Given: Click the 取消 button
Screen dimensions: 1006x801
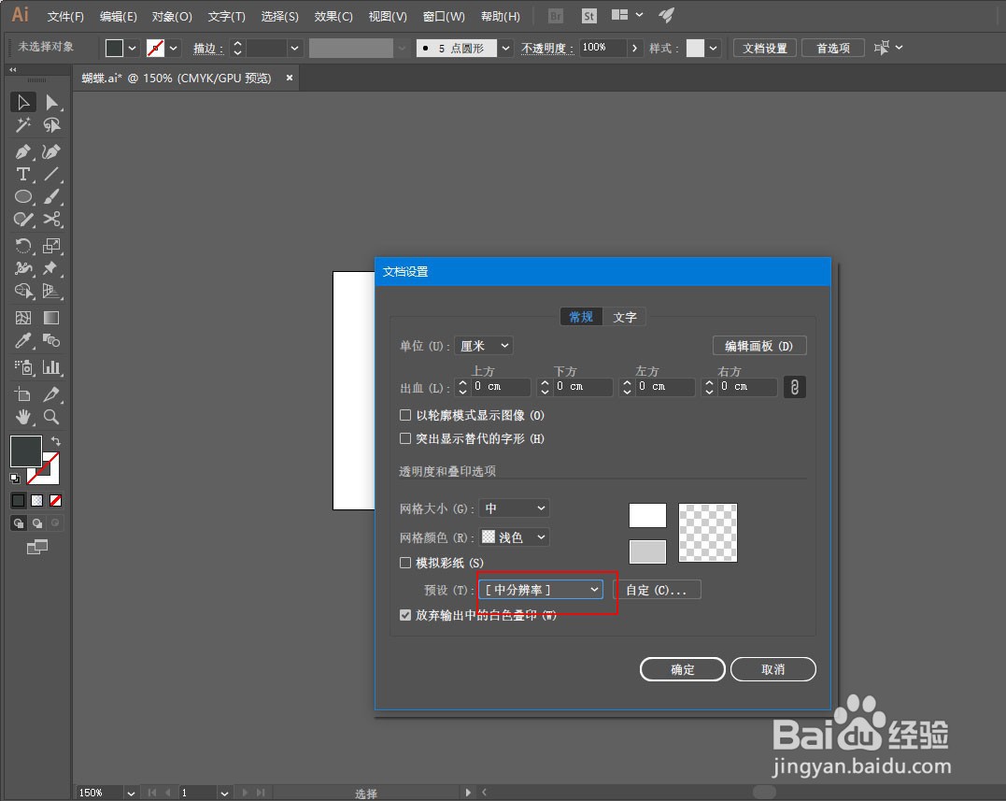Looking at the screenshot, I should tap(773, 669).
